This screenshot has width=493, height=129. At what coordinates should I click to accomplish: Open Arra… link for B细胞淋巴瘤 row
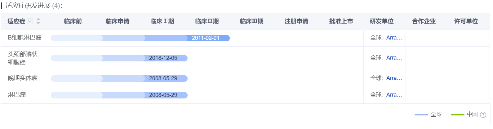(394, 38)
